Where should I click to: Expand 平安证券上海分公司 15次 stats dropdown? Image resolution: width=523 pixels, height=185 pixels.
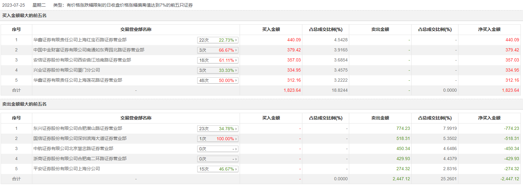click(217, 169)
